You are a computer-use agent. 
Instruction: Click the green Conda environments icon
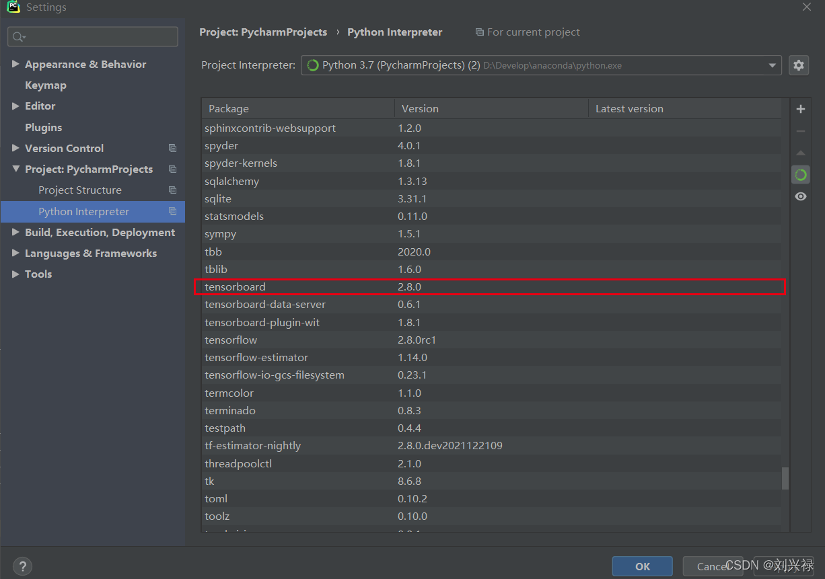coord(800,175)
